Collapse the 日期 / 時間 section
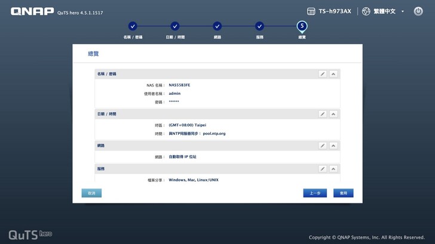Viewport: 435px width, 244px height. 333,114
